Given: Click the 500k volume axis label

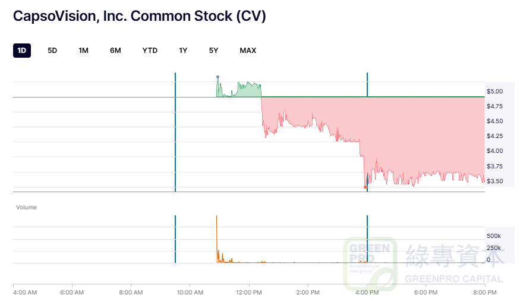Looking at the screenshot, I should click(x=494, y=236).
